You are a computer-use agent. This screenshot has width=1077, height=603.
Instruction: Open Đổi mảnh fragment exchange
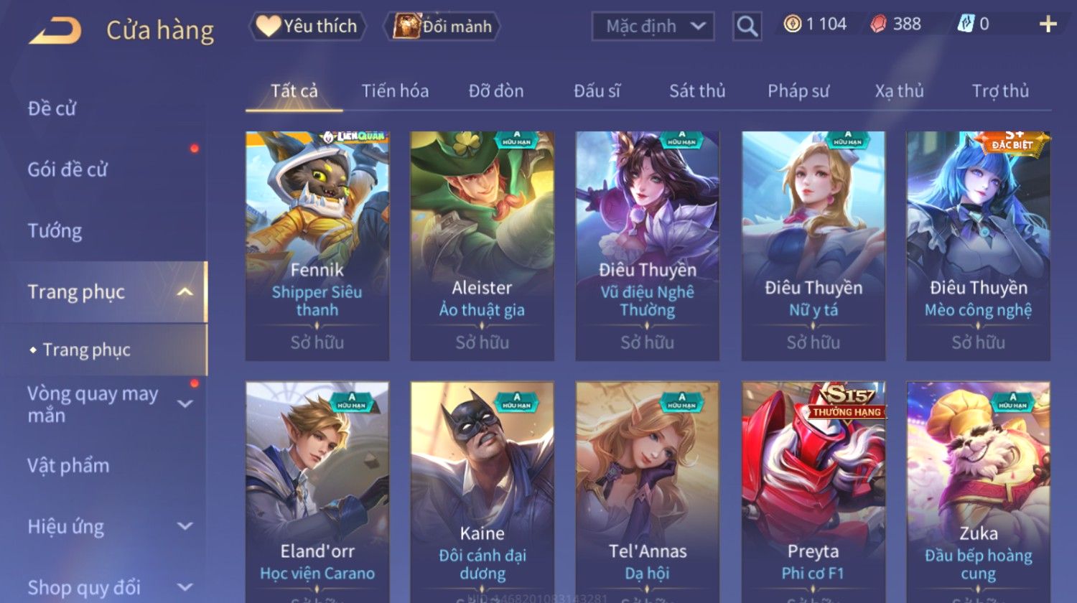pyautogui.click(x=443, y=27)
